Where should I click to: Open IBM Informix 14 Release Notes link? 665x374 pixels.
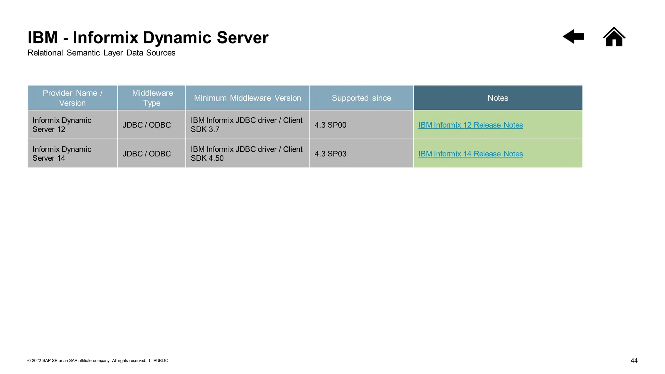pos(470,154)
